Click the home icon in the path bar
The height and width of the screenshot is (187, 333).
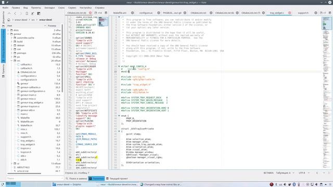(x=9, y=20)
